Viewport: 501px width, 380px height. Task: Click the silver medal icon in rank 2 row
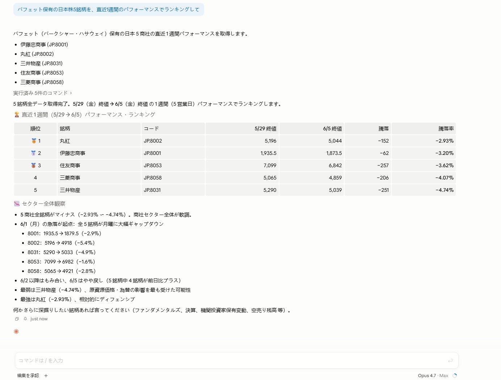[34, 153]
